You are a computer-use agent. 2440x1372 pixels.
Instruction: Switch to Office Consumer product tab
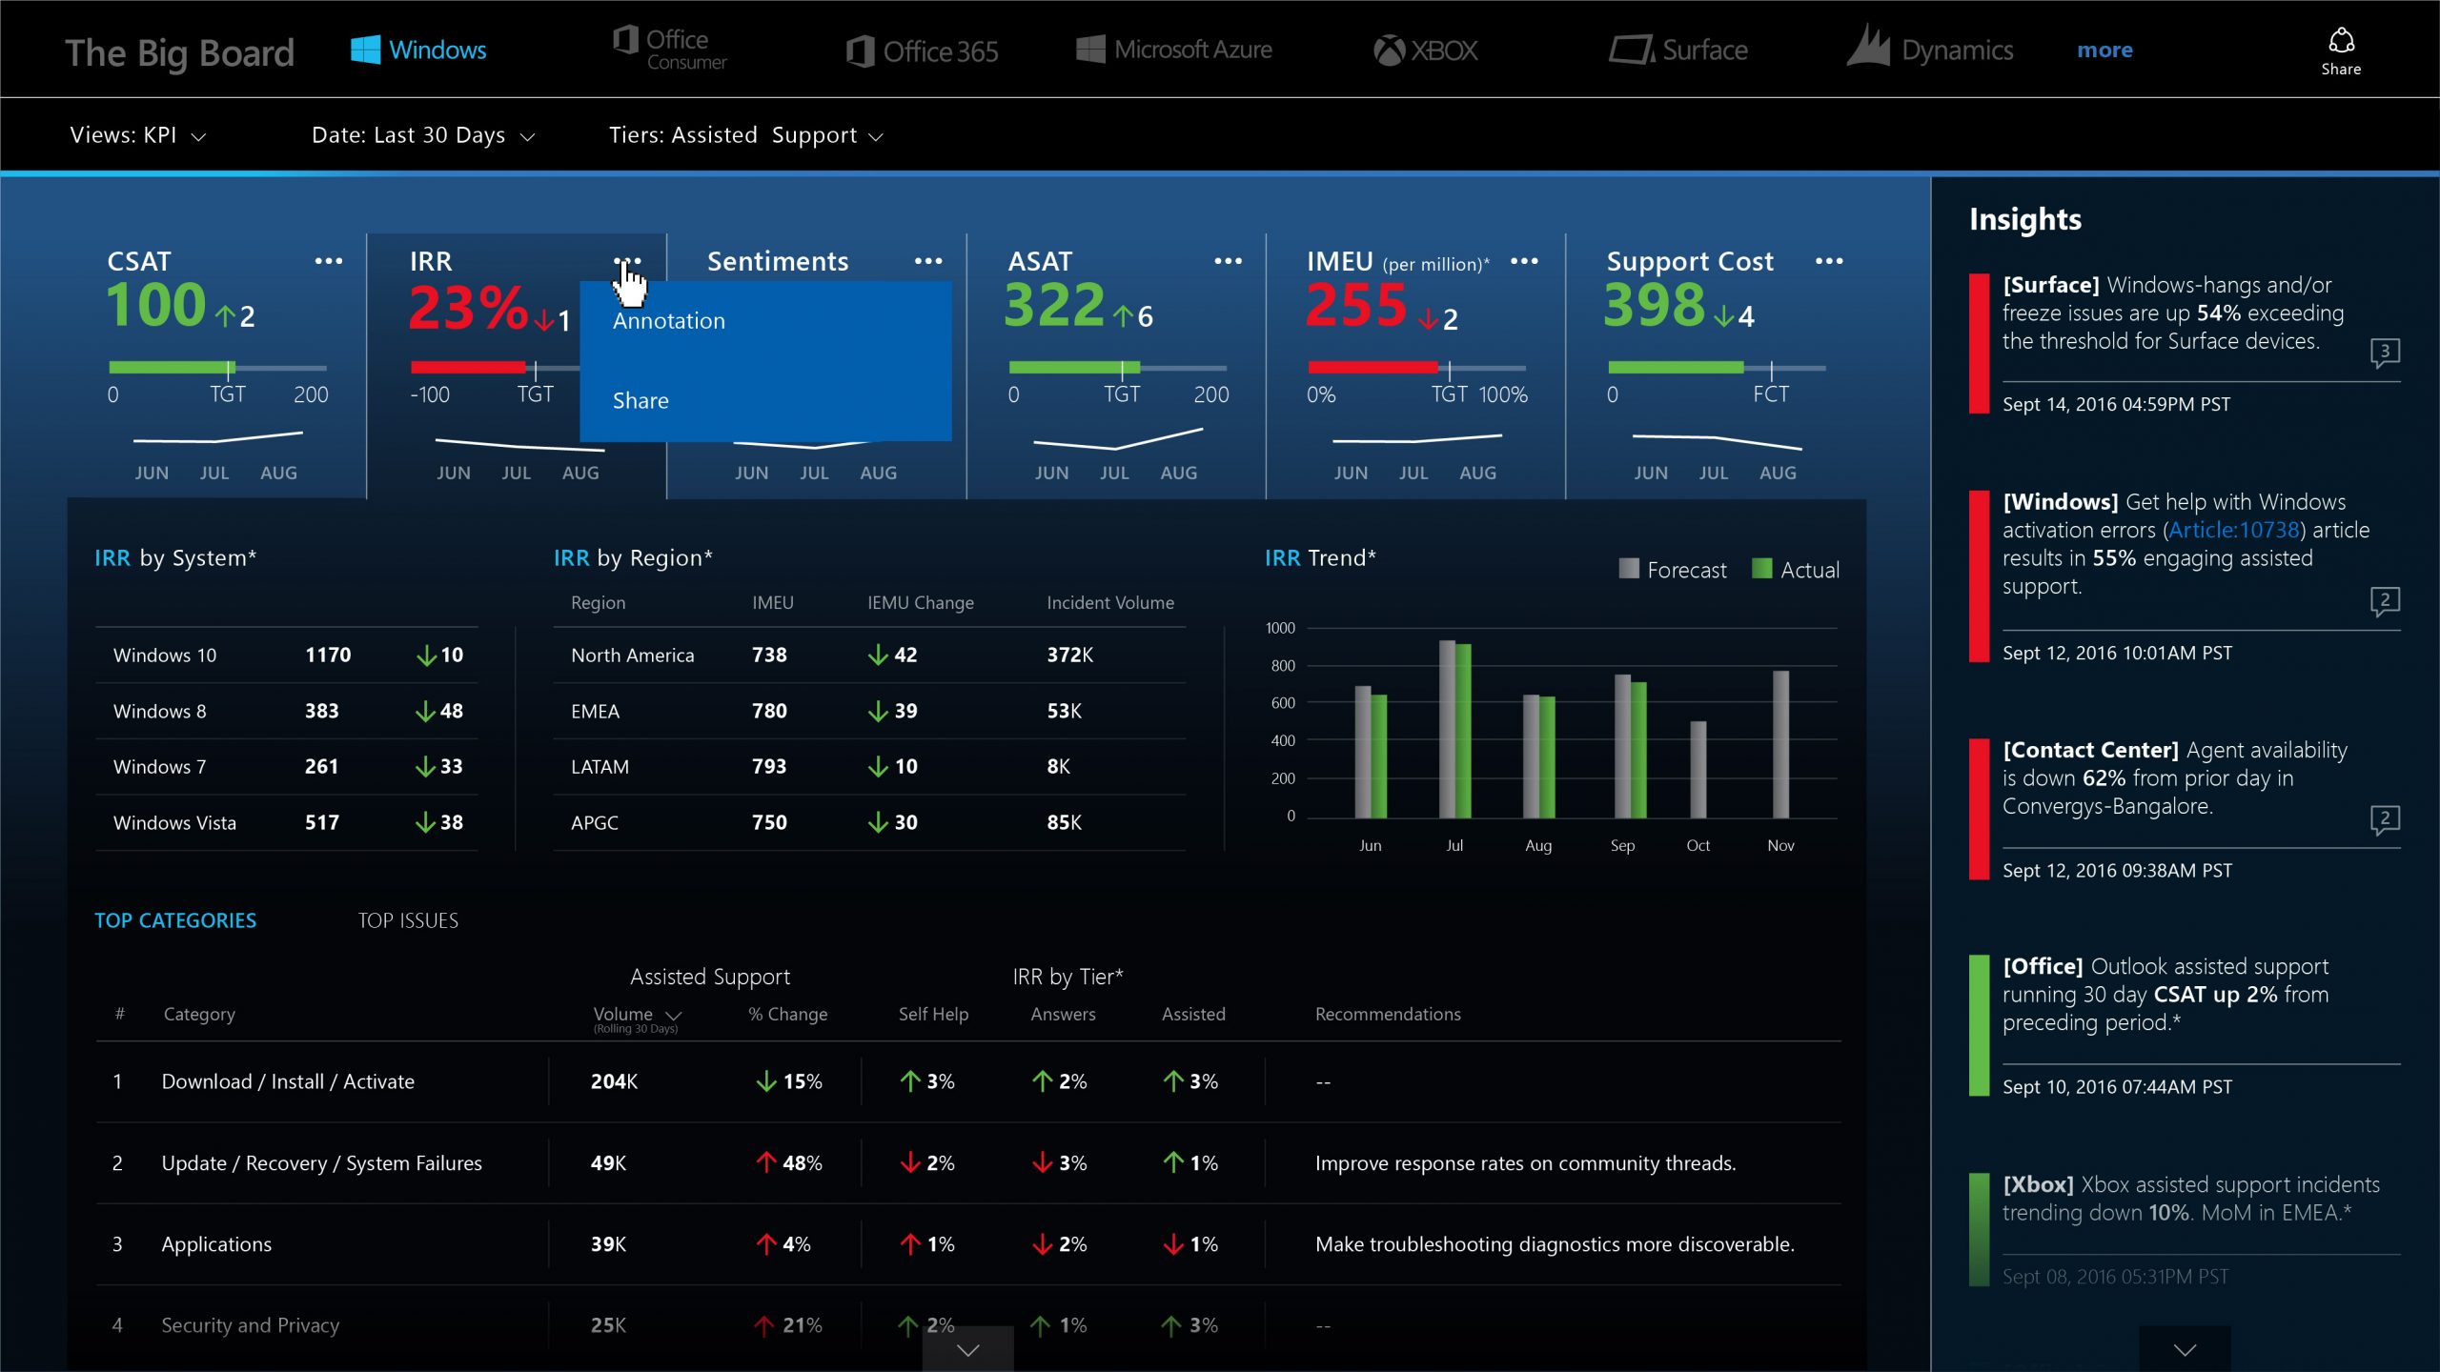pyautogui.click(x=669, y=50)
